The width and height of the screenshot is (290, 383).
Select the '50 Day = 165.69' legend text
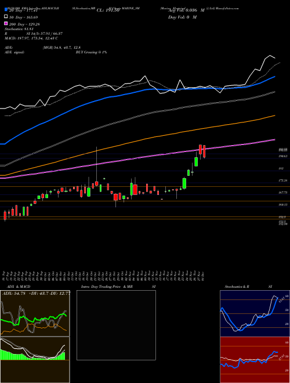[24, 17]
